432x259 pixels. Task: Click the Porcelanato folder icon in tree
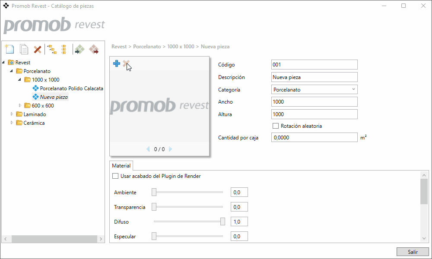(x=19, y=71)
